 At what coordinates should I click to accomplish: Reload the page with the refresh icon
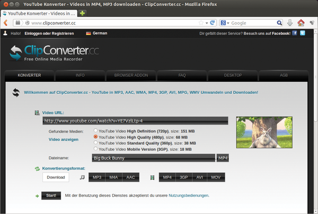point(213,23)
